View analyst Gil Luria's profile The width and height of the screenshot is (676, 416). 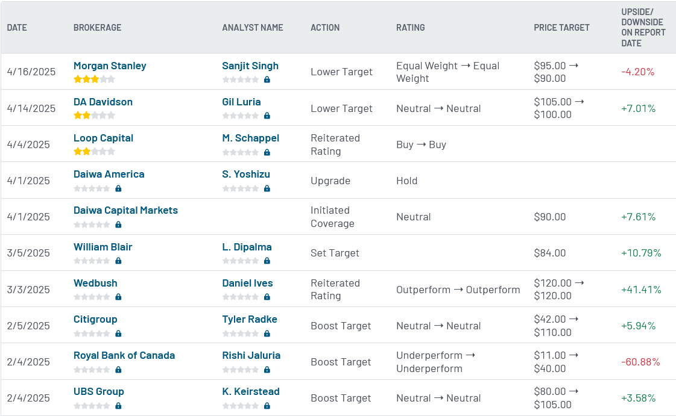pyautogui.click(x=241, y=102)
